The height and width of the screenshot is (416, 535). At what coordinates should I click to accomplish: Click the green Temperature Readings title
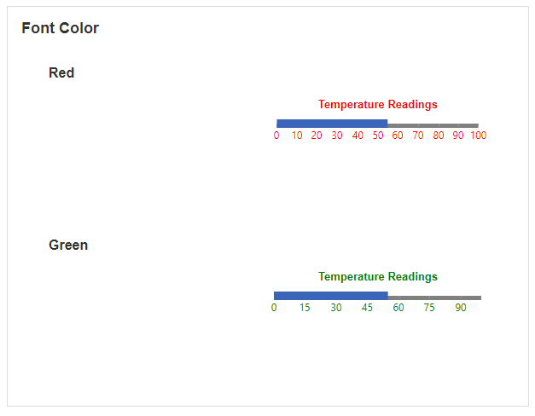pos(377,277)
